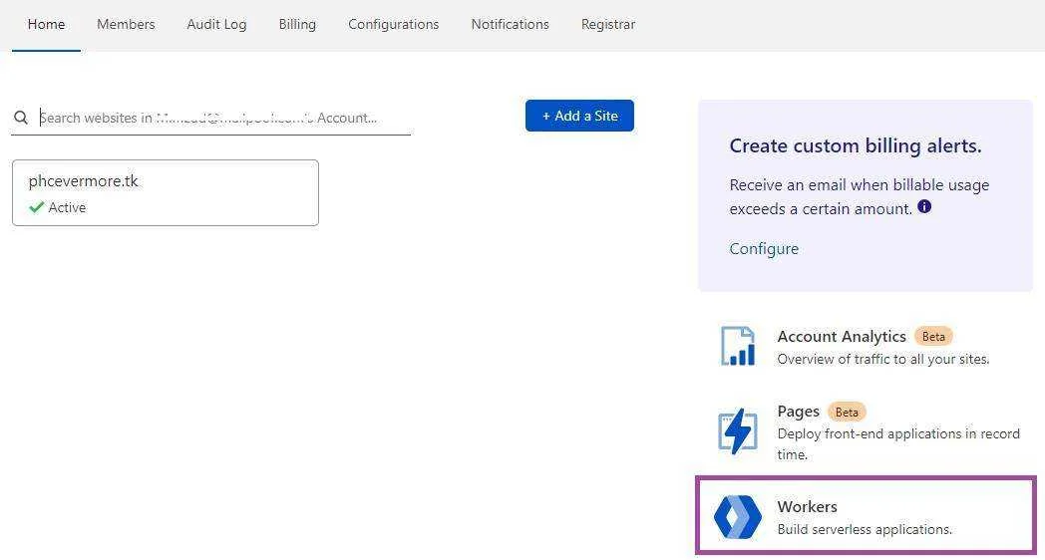Click the Beta badge next to Account Analytics
The width and height of the screenshot is (1045, 560).
pos(933,336)
